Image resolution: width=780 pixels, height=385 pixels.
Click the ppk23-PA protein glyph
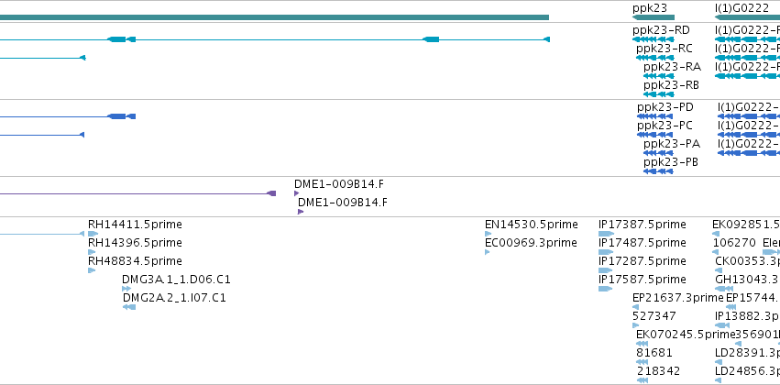[658, 153]
